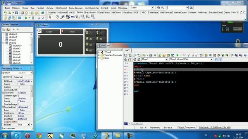Expand the TForm1 node in the code explorer

click(99, 52)
